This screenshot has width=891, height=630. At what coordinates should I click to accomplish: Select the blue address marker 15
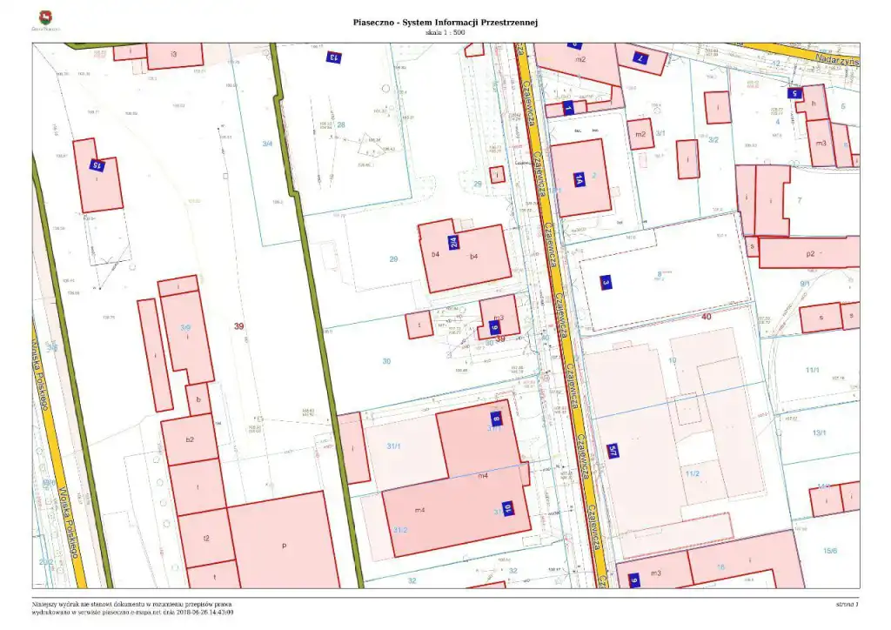(x=98, y=165)
